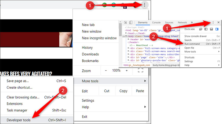The height and width of the screenshot is (124, 222).
Task: Dock DevTools to the left side
Action: coord(206,29)
